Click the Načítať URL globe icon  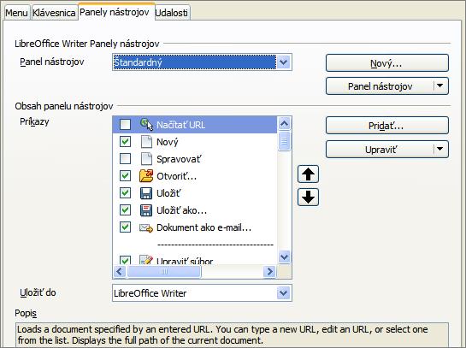[x=146, y=125]
